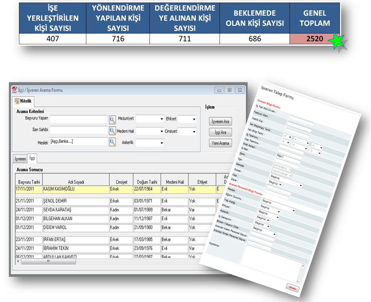Image resolution: width=371 pixels, height=302 pixels.
Task: Click the 407 placed persons cell
Action: tap(52, 39)
